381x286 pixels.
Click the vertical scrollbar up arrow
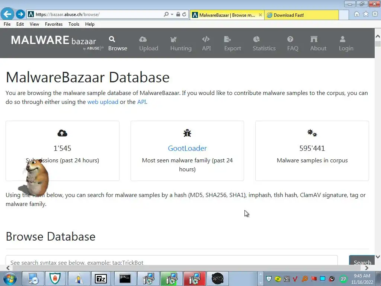coord(378,36)
